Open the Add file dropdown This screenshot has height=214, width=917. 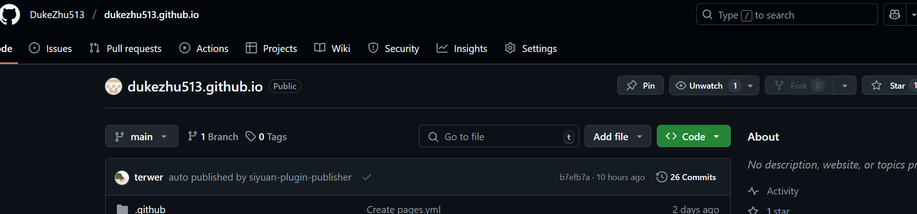pos(617,136)
